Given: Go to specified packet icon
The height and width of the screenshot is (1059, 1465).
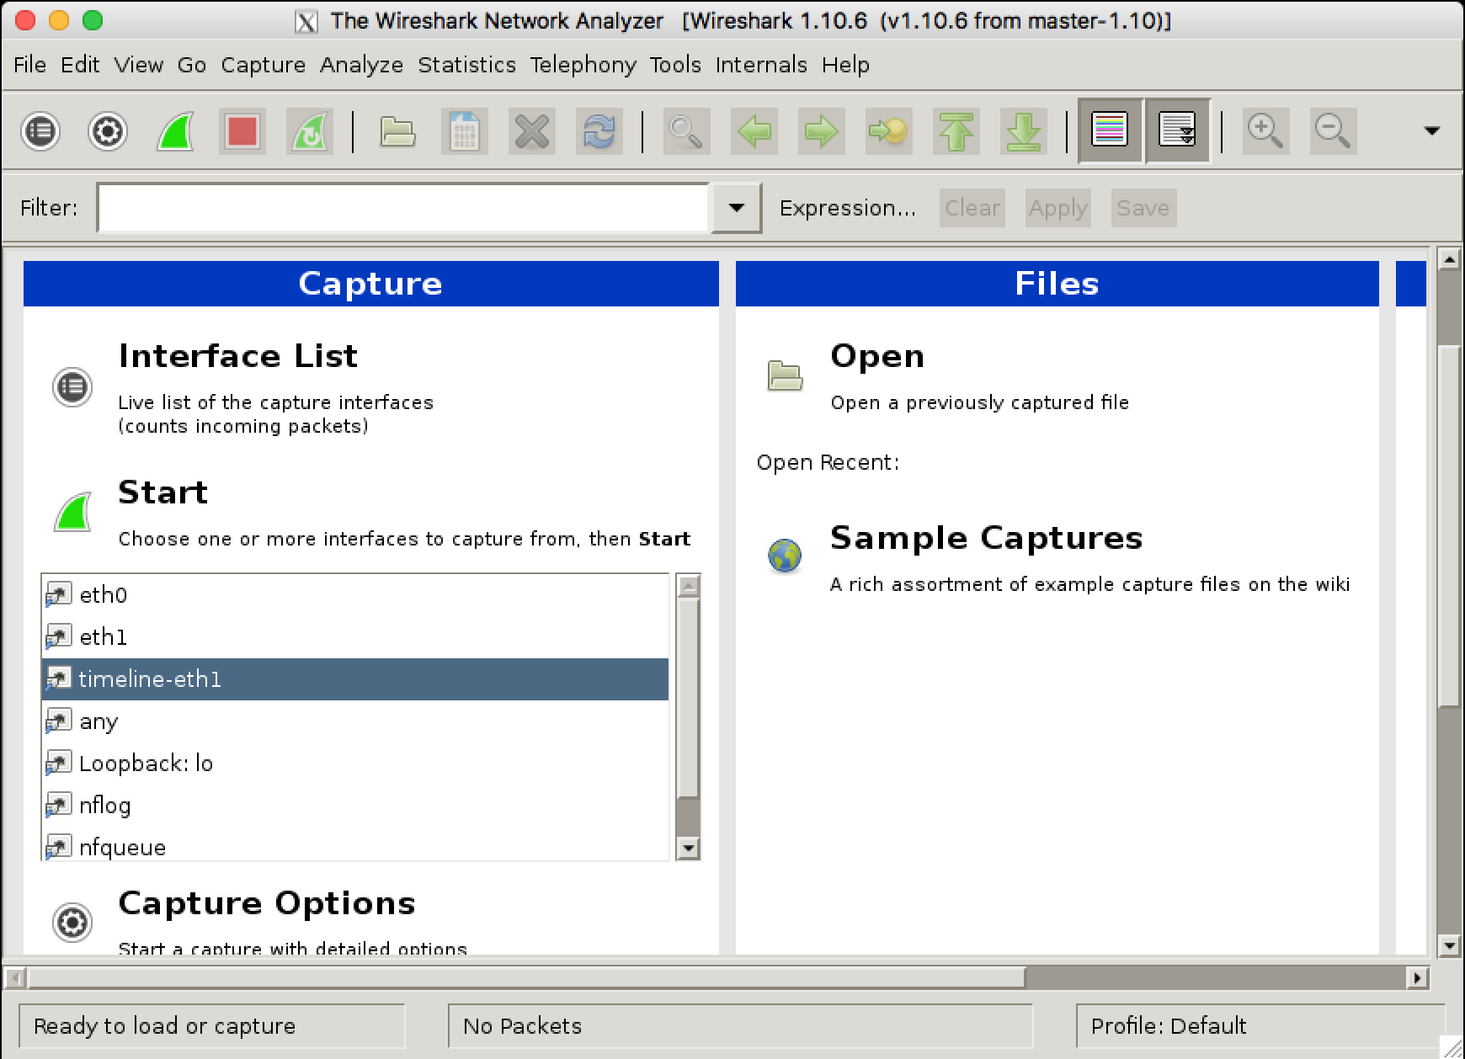Looking at the screenshot, I should click(889, 131).
